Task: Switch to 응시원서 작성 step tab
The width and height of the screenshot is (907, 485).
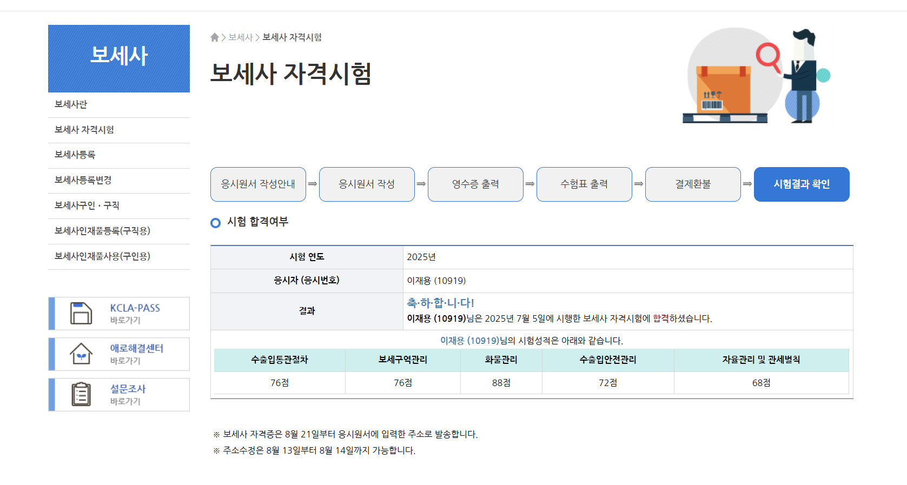Action: [x=367, y=184]
